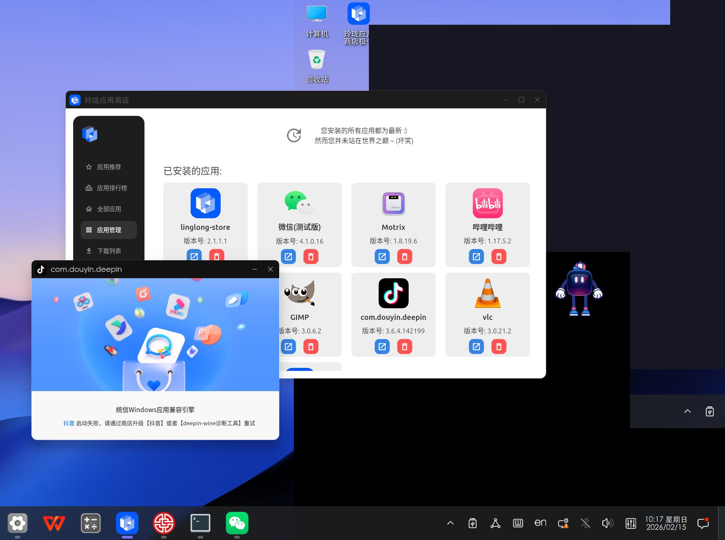Open volume control in system tray
The width and height of the screenshot is (725, 540).
click(607, 523)
